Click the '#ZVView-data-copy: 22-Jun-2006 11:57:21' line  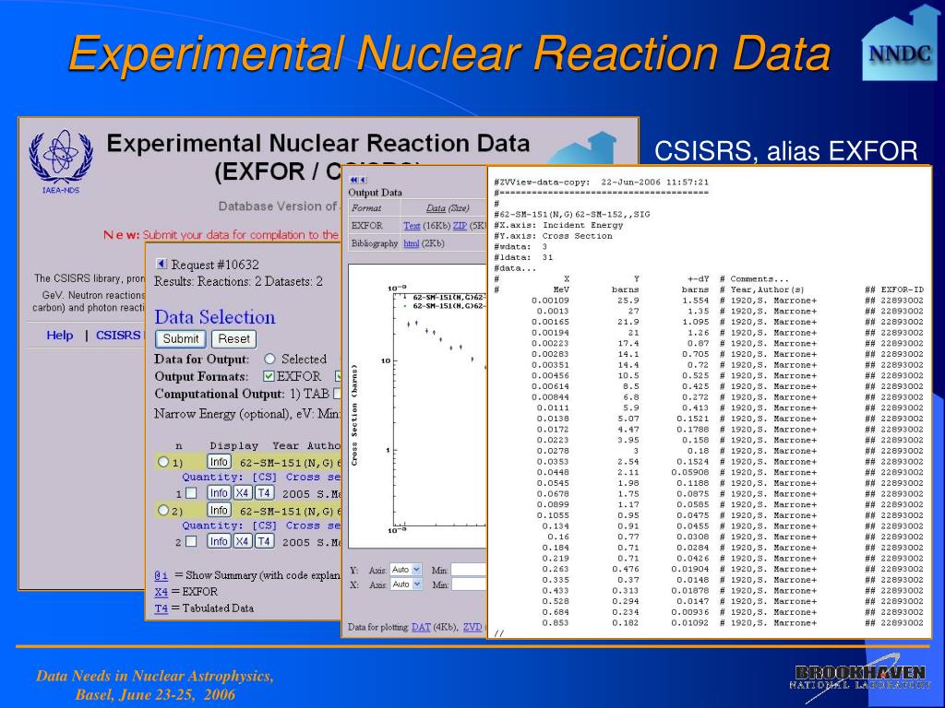601,182
